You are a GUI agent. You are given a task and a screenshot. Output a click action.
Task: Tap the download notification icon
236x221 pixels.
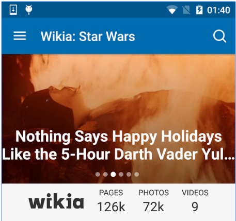click(13, 10)
